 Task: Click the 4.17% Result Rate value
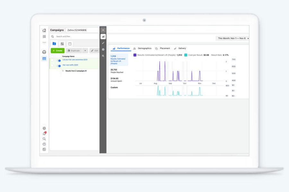pos(226,55)
